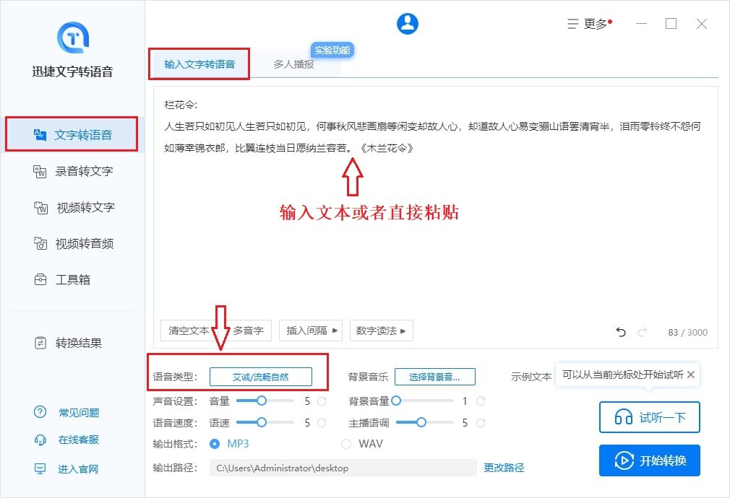Select 视频转文字 label in sidebar
The height and width of the screenshot is (498, 730).
click(x=86, y=207)
